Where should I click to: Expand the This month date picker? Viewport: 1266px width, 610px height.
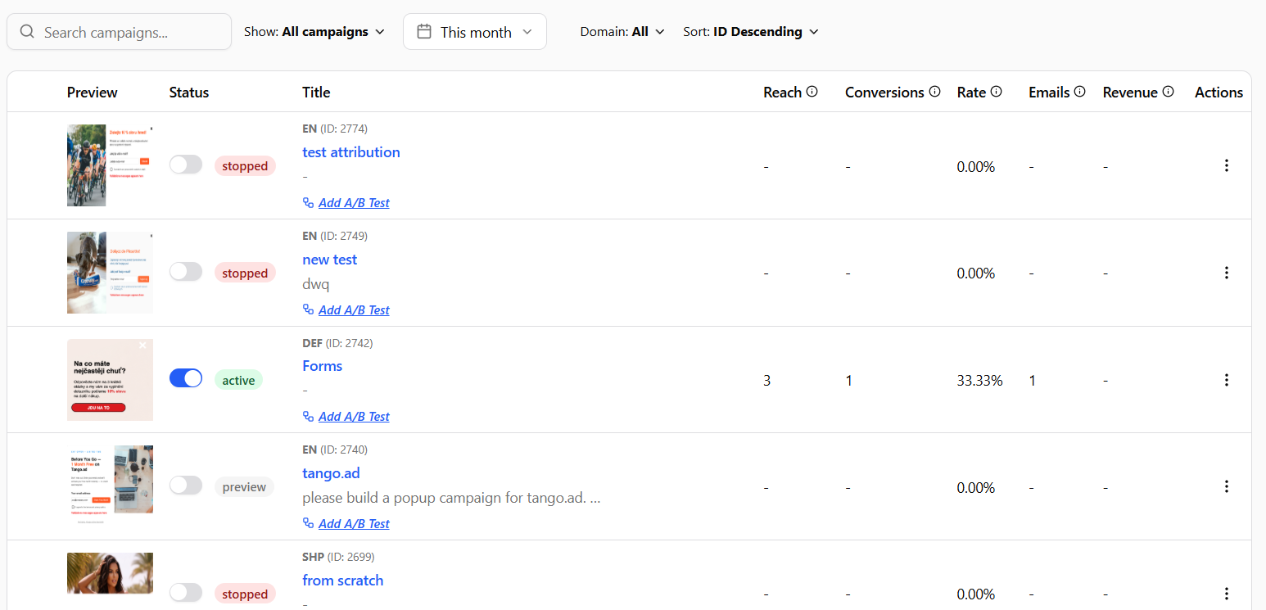click(475, 32)
